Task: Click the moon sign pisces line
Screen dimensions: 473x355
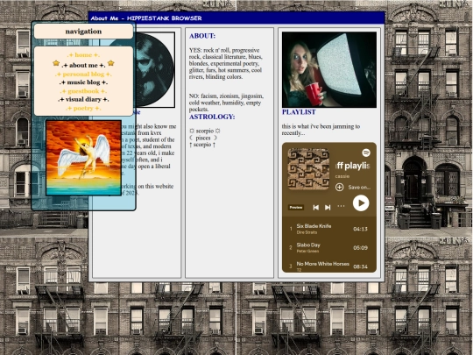Action: [x=203, y=138]
